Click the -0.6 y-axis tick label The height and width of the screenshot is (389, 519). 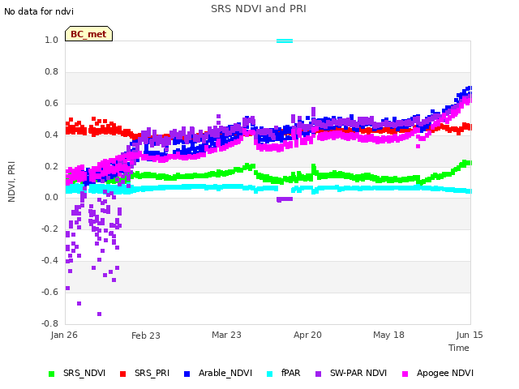coord(50,292)
